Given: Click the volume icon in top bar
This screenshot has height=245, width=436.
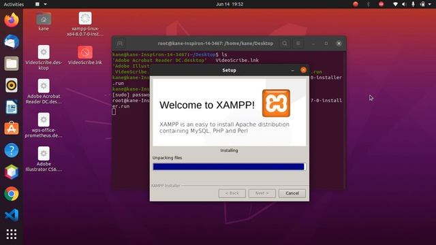Looking at the screenshot, I should [x=404, y=4].
